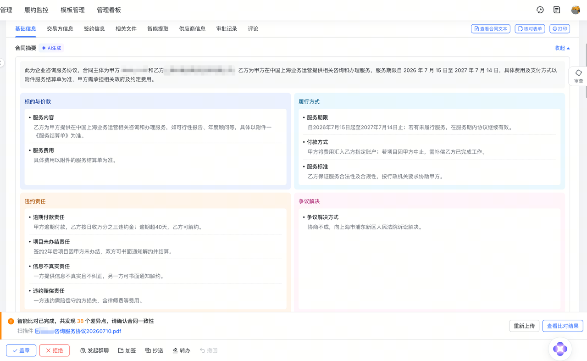Open the history clock icon in header
The height and width of the screenshot is (361, 587).
coord(540,10)
